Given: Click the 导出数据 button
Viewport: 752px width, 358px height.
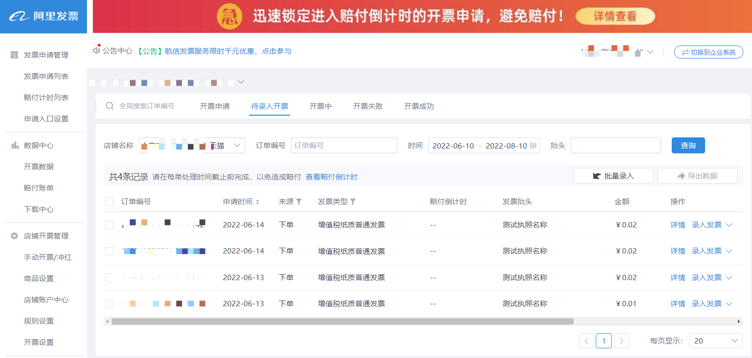Looking at the screenshot, I should click(x=697, y=176).
